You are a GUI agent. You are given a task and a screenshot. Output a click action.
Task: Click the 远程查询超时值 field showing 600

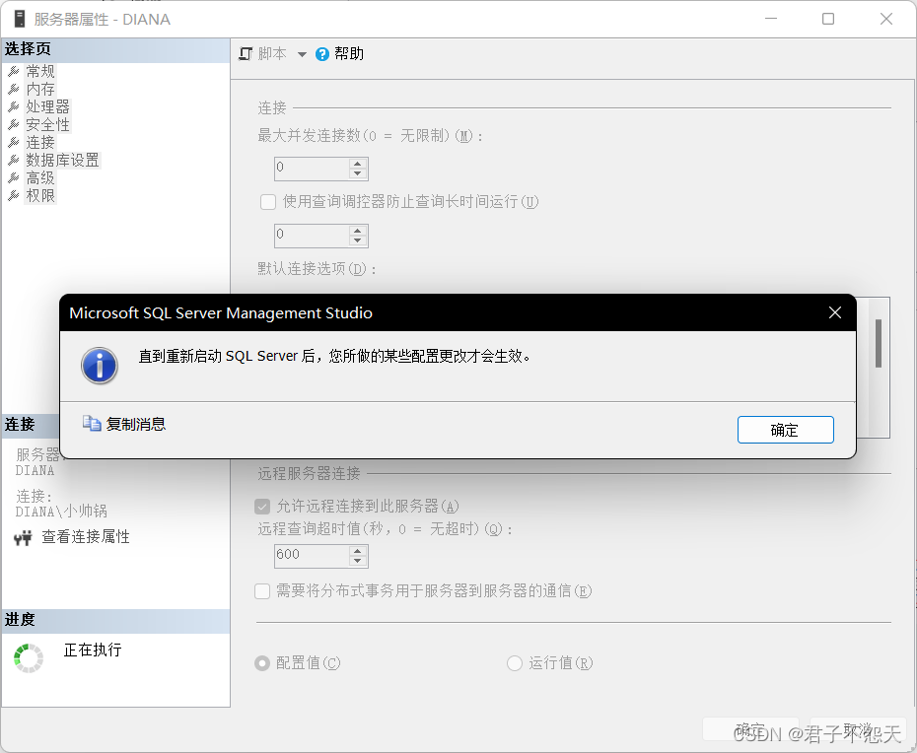click(312, 556)
